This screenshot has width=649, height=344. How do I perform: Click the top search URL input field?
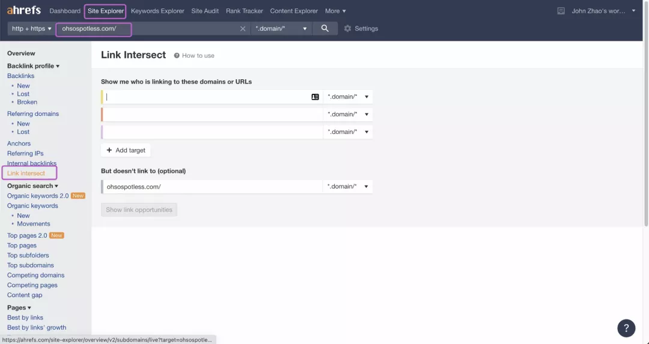click(x=153, y=29)
